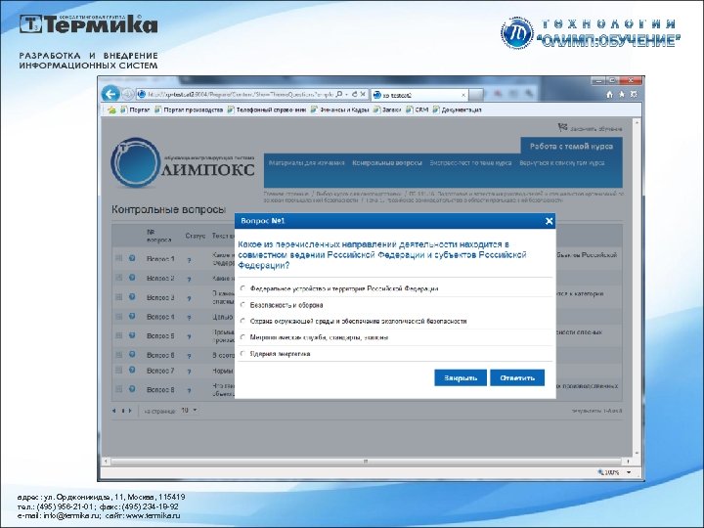Screen dimensions: 704x528
Task: Open the Экспресс-тест по теме курса tab
Action: (470, 163)
